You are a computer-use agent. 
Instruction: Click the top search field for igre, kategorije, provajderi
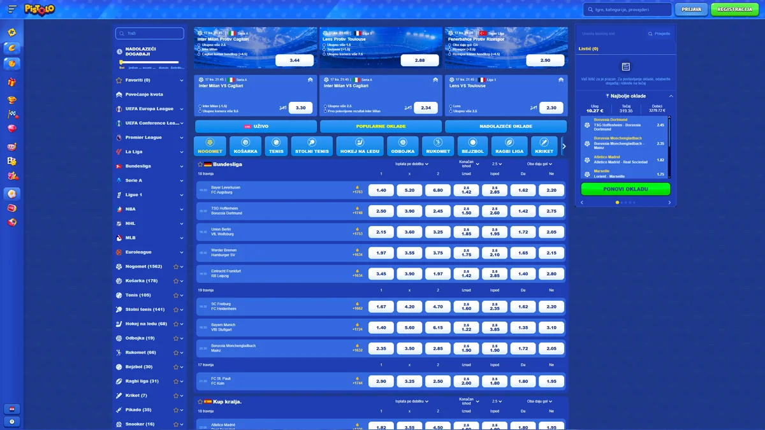(627, 10)
